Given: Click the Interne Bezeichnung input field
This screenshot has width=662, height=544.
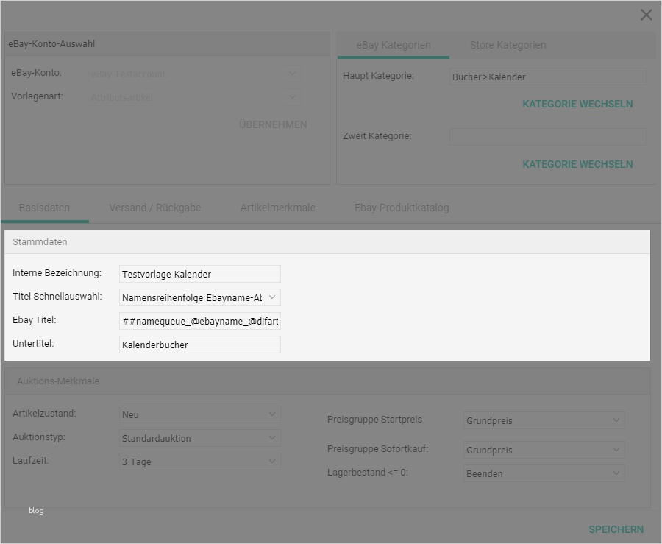Looking at the screenshot, I should pos(199,274).
